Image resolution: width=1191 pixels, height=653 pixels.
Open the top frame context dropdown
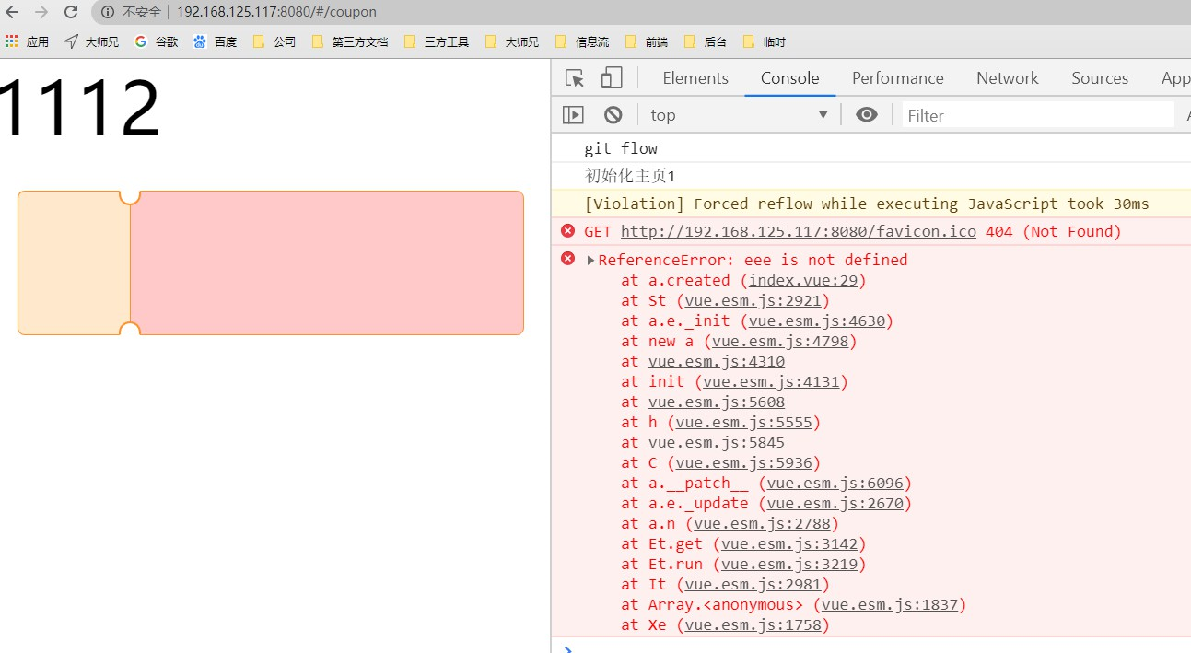tap(737, 114)
